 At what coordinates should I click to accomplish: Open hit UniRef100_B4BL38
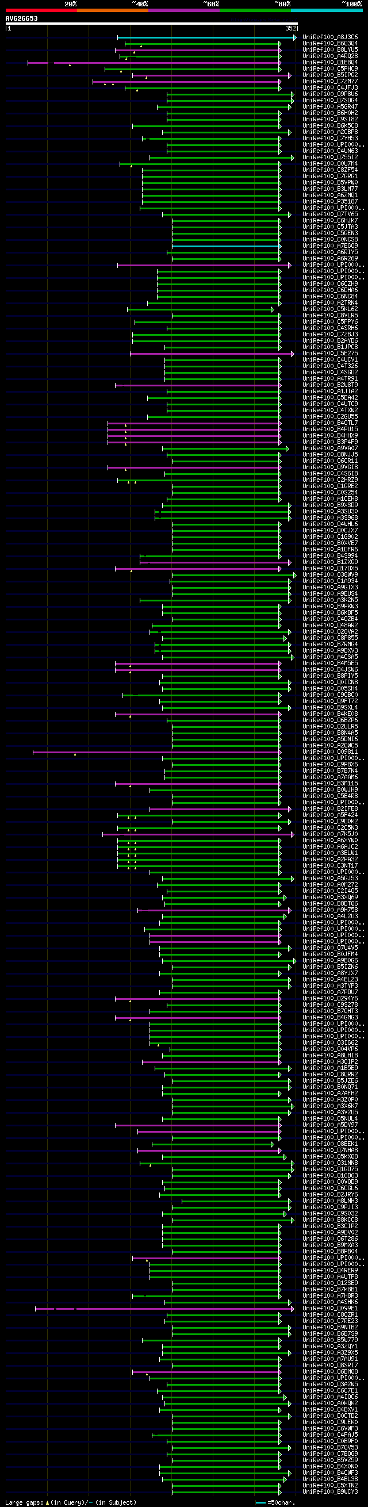point(331,1479)
